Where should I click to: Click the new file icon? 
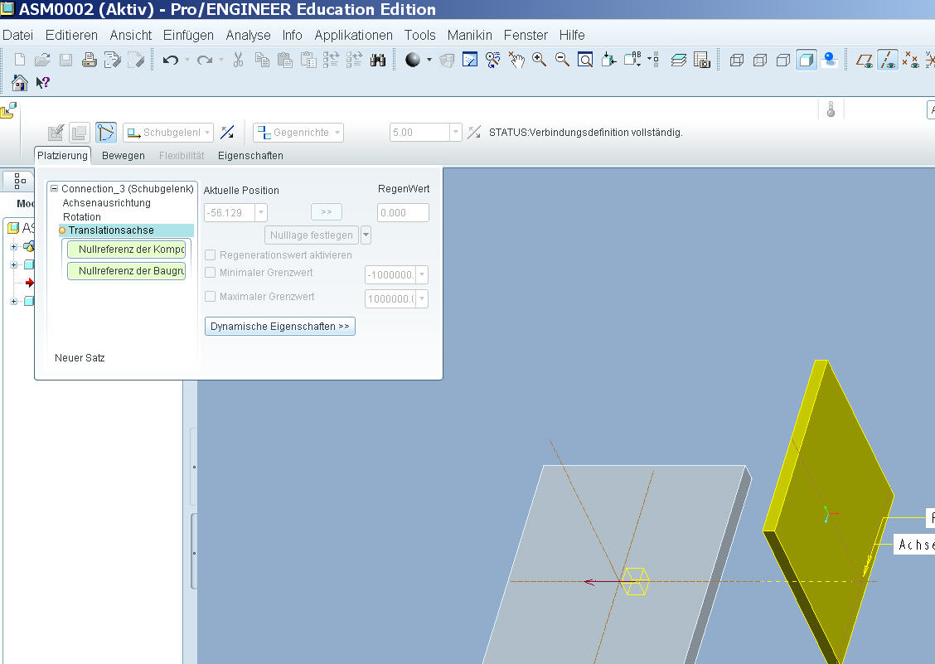pyautogui.click(x=20, y=60)
